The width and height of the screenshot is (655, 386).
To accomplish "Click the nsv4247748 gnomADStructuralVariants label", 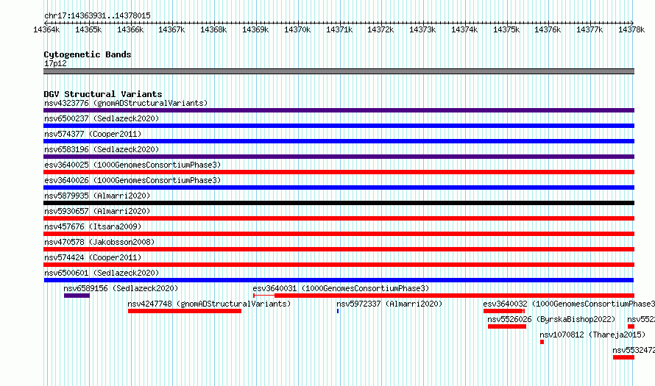I will tap(209, 304).
